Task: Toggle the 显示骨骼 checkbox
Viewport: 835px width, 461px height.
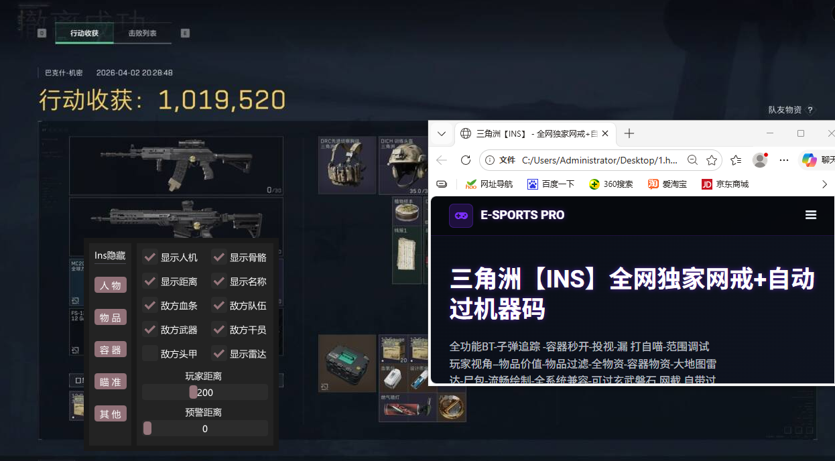Action: point(218,257)
